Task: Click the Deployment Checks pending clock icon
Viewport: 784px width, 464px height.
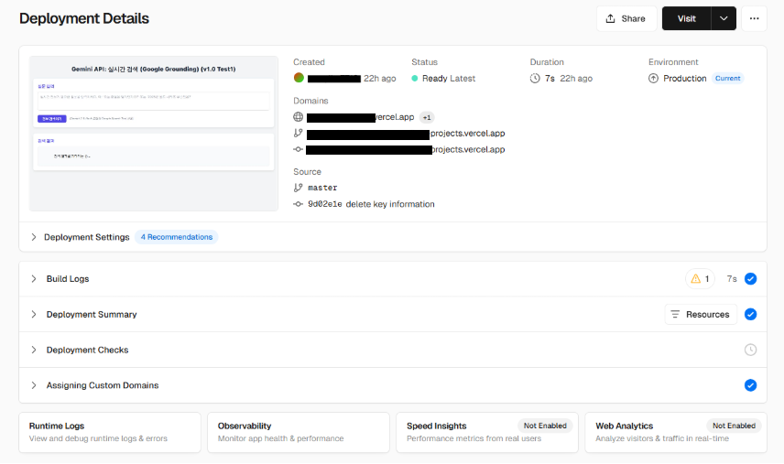Action: [750, 350]
